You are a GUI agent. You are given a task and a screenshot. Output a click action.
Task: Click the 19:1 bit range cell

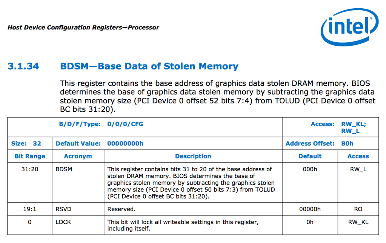(x=30, y=209)
